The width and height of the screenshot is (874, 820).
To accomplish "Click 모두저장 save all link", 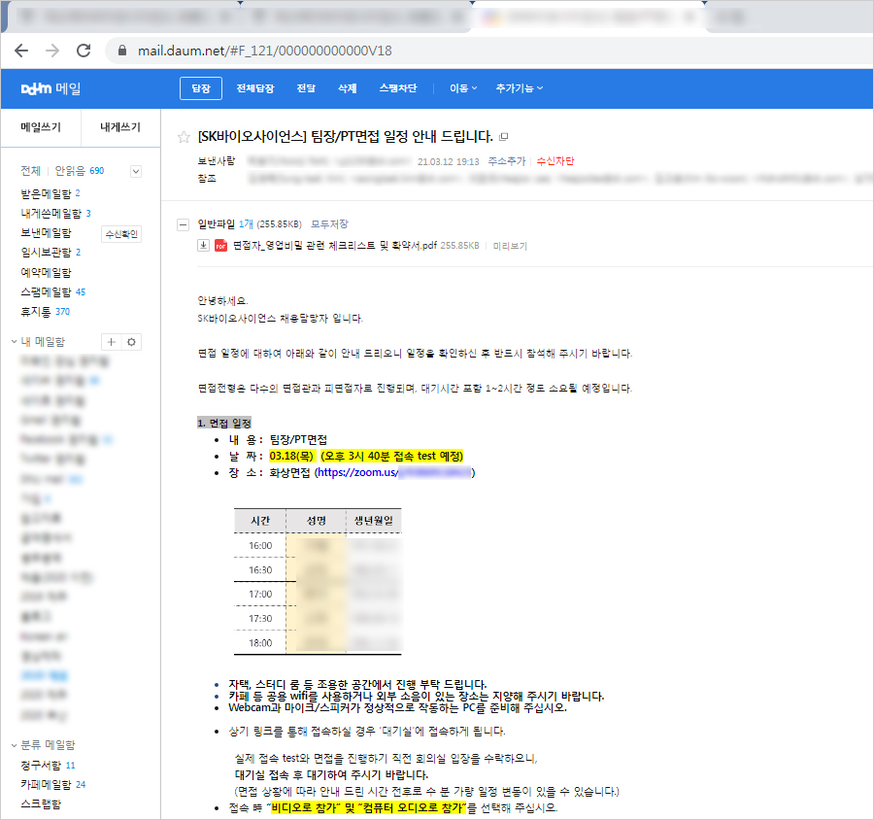I will tap(329, 223).
